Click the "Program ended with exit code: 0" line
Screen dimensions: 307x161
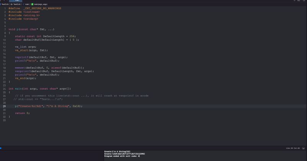[122, 156]
